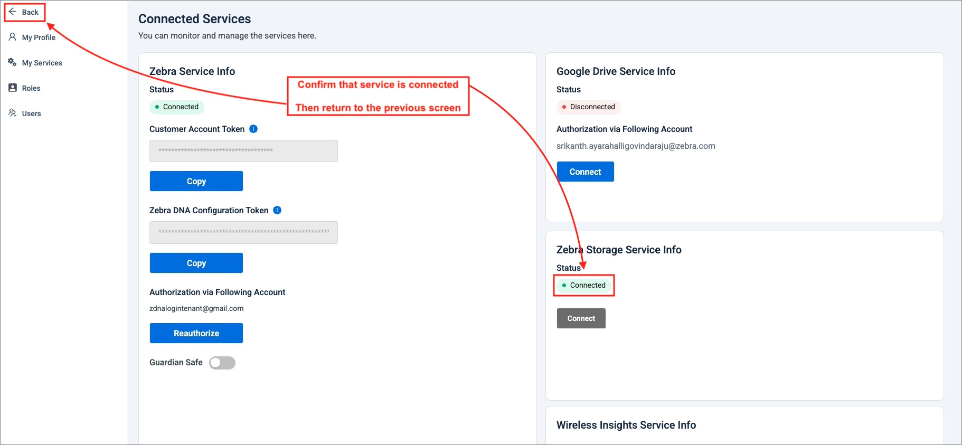Click Zebra Storage Connected status badge
This screenshot has height=445, width=962.
point(583,285)
